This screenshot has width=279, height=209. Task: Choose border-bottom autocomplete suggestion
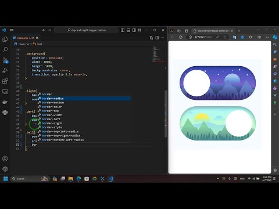(84, 103)
